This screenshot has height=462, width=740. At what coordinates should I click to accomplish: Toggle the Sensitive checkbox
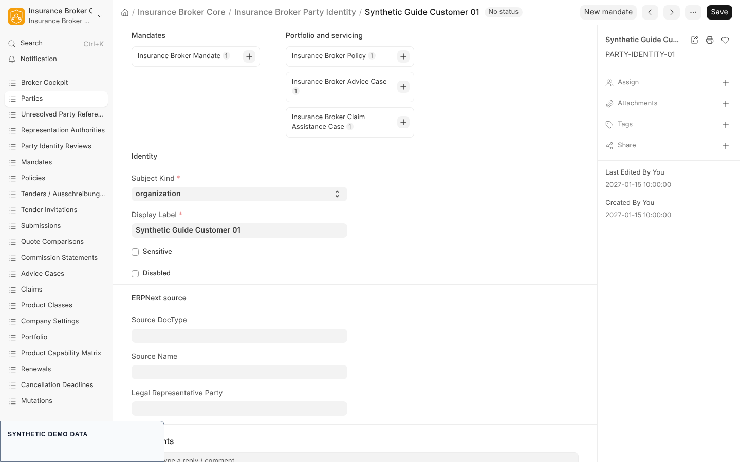[135, 252]
